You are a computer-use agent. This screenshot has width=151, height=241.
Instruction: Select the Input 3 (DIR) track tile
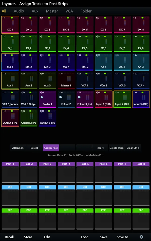click(141, 99)
